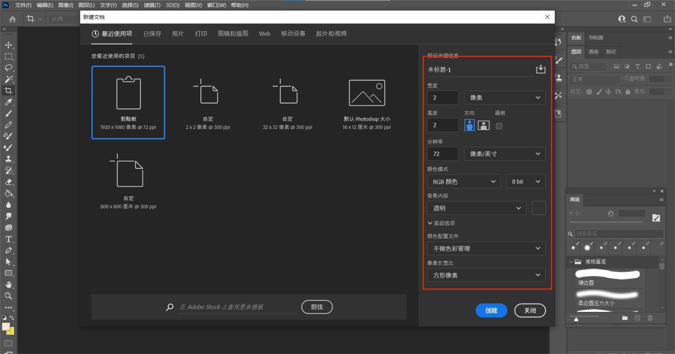This screenshot has width=675, height=354.
Task: Select the Zoom magnifier tool
Action: pos(8,296)
